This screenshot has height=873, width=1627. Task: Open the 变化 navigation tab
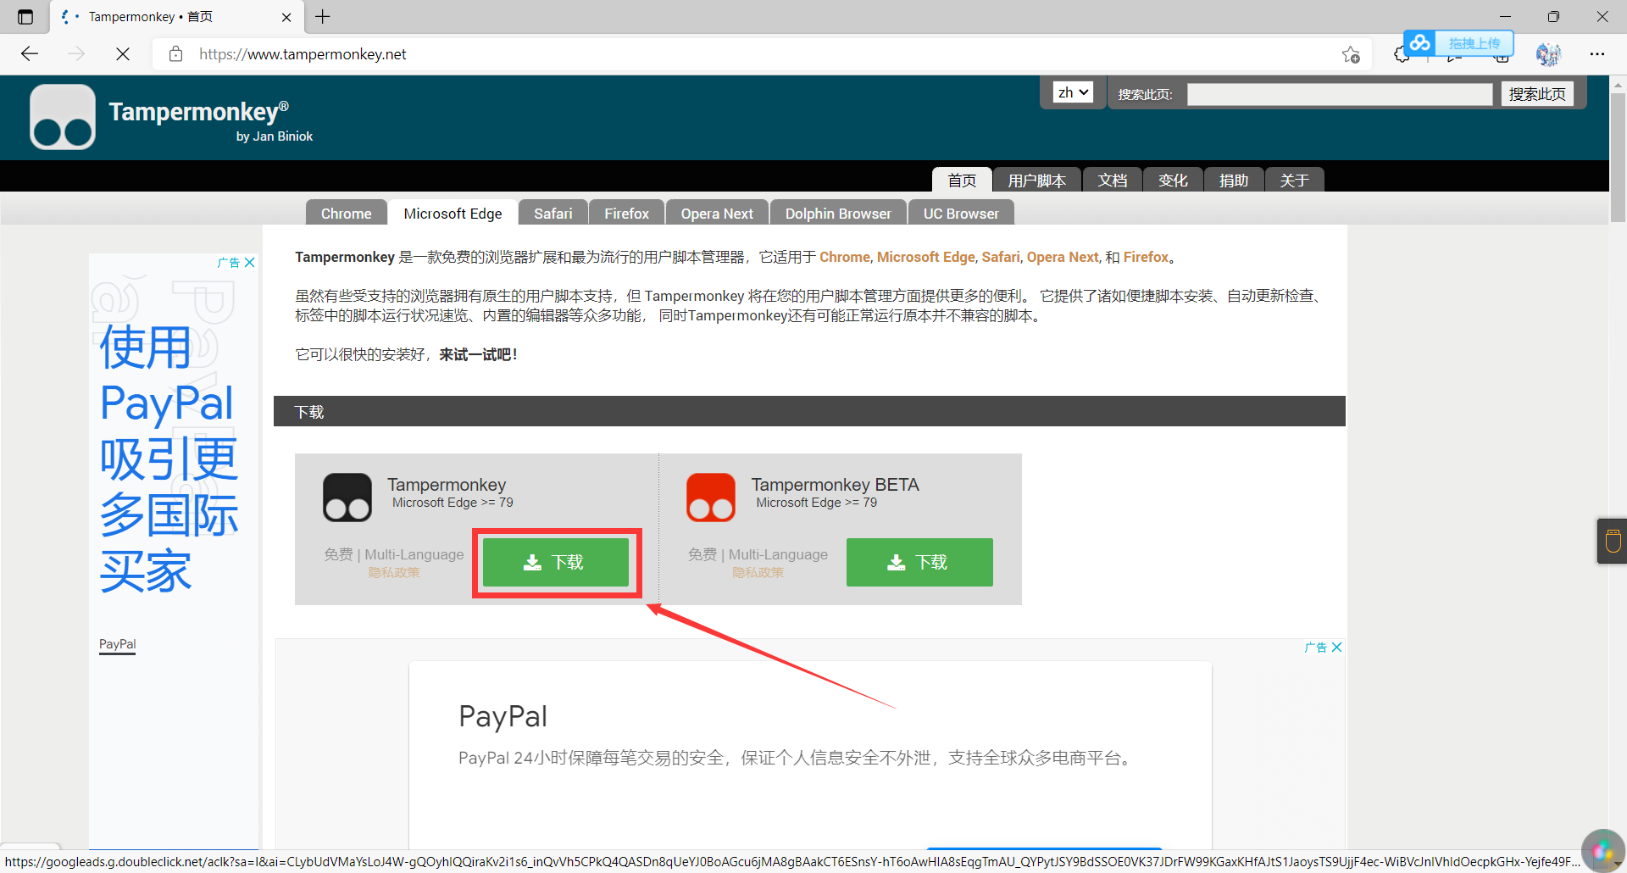(1174, 181)
